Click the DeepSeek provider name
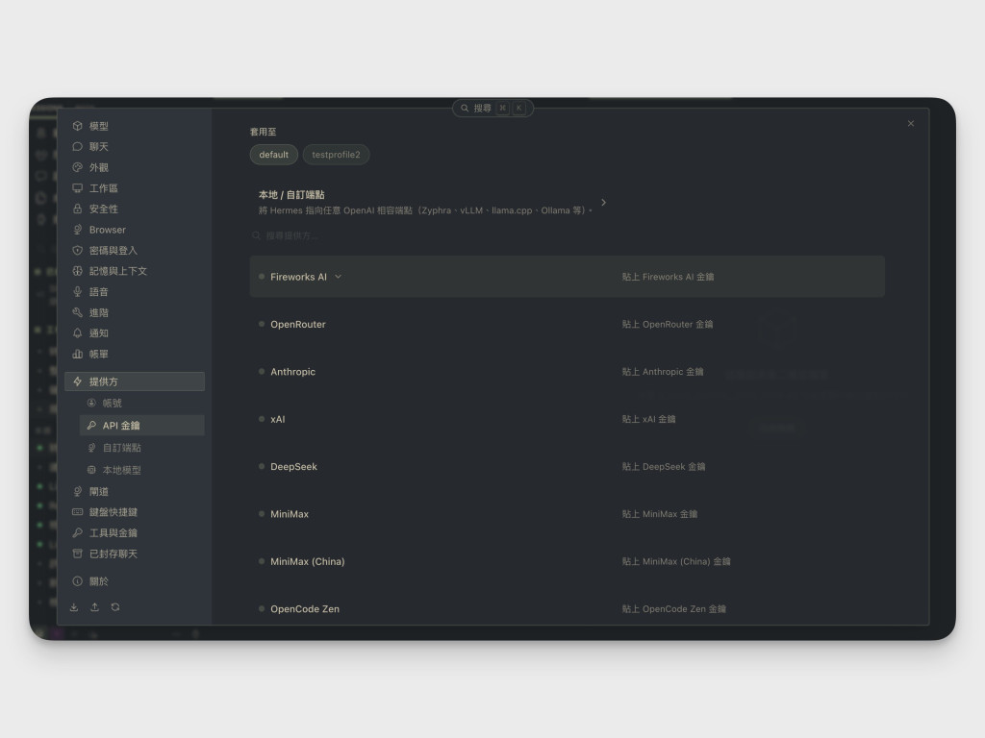 click(x=293, y=467)
